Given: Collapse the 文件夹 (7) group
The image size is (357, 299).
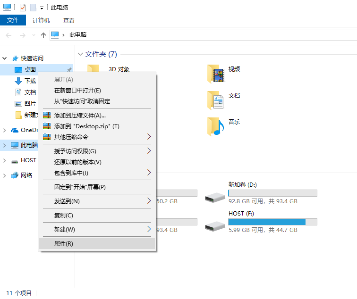Looking at the screenshot, I should (x=80, y=54).
